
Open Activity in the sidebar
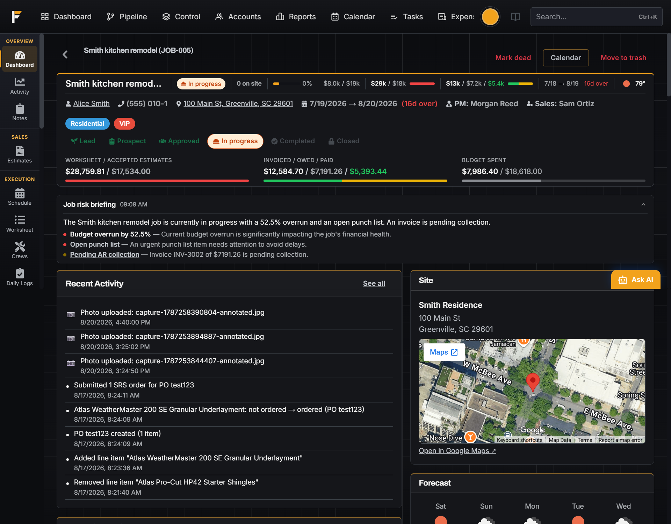tap(20, 86)
